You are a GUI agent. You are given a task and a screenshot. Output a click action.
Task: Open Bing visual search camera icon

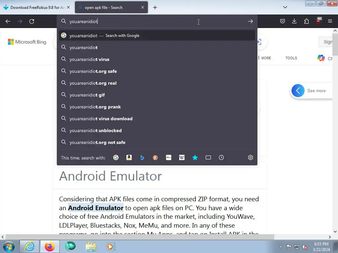[259, 42]
